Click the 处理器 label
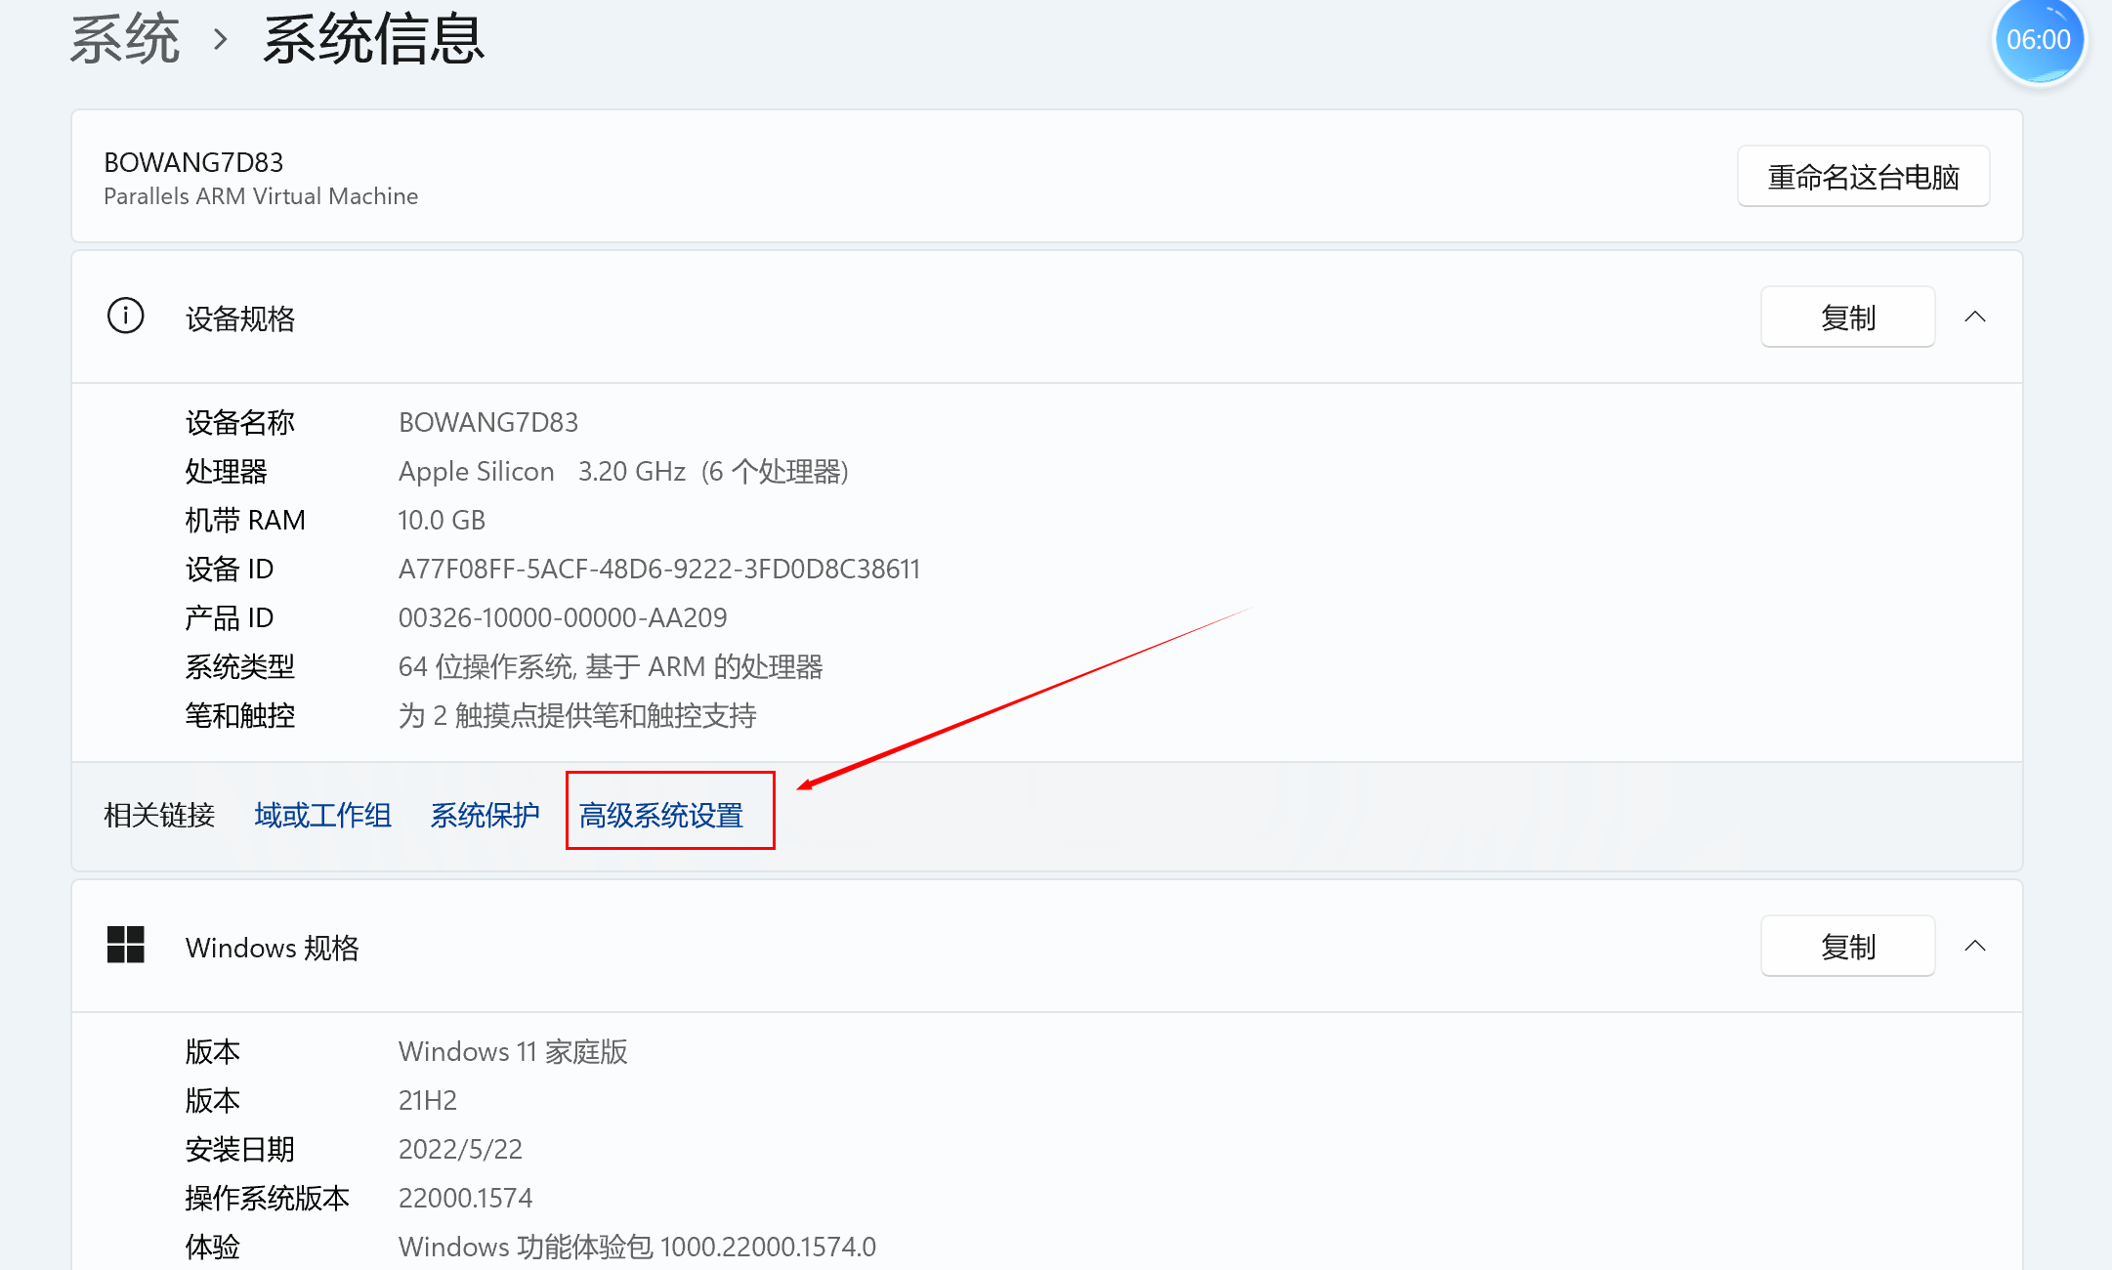The image size is (2112, 1270). click(227, 471)
